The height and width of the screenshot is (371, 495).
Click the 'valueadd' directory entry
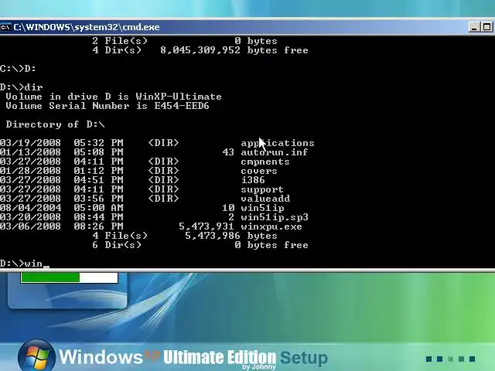[x=265, y=199]
